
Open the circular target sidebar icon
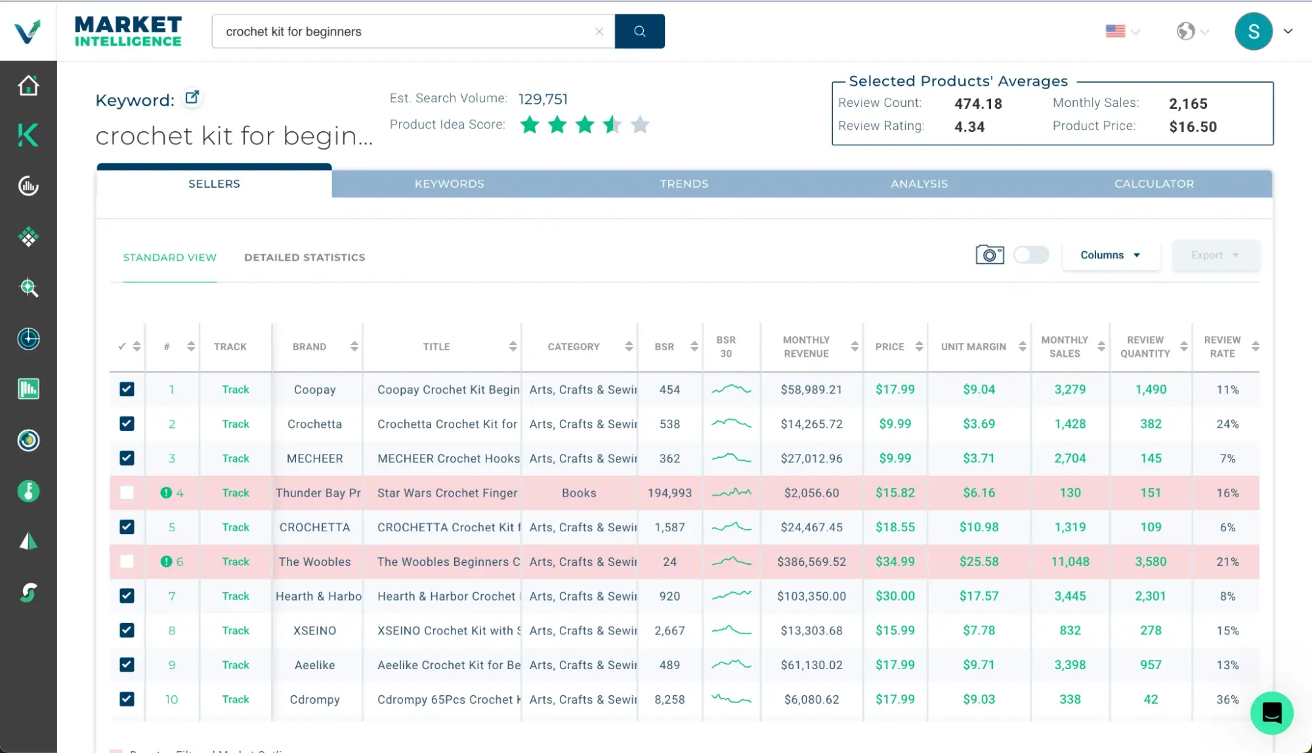click(28, 440)
